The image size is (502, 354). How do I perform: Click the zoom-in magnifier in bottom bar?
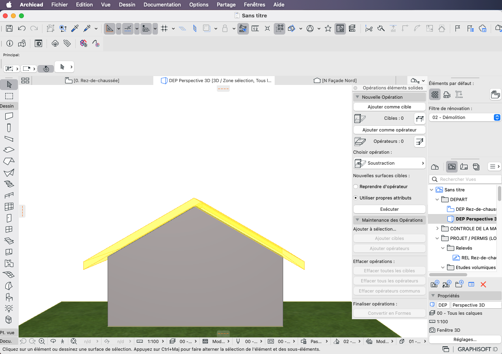point(42,341)
